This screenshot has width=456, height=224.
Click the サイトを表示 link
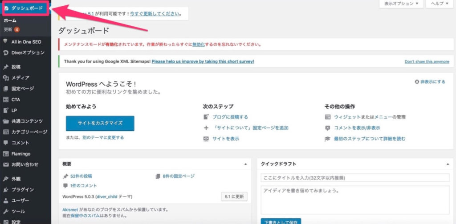(226, 139)
